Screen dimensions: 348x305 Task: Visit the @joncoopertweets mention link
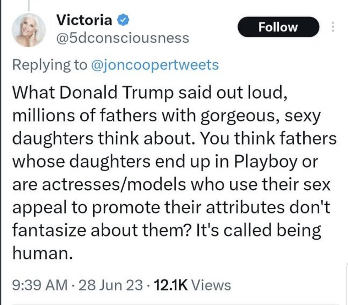pyautogui.click(x=155, y=65)
